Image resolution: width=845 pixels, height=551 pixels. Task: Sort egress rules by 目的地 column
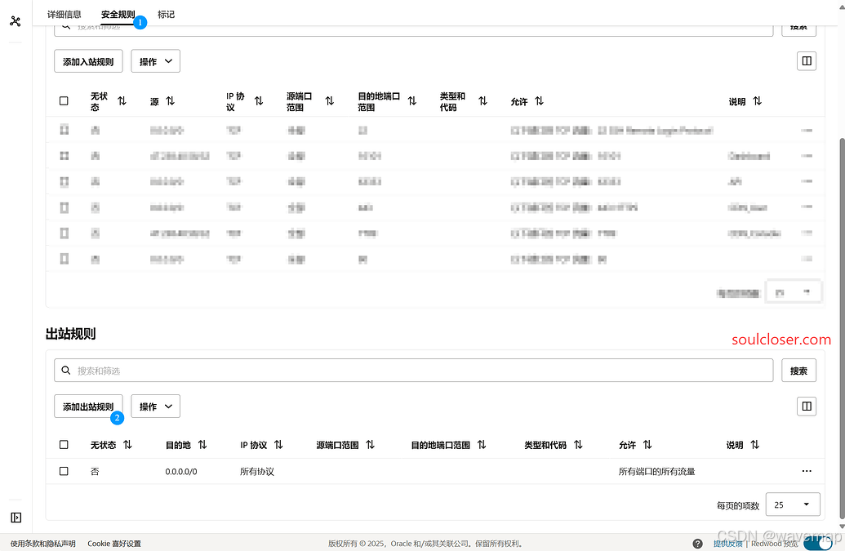(202, 445)
